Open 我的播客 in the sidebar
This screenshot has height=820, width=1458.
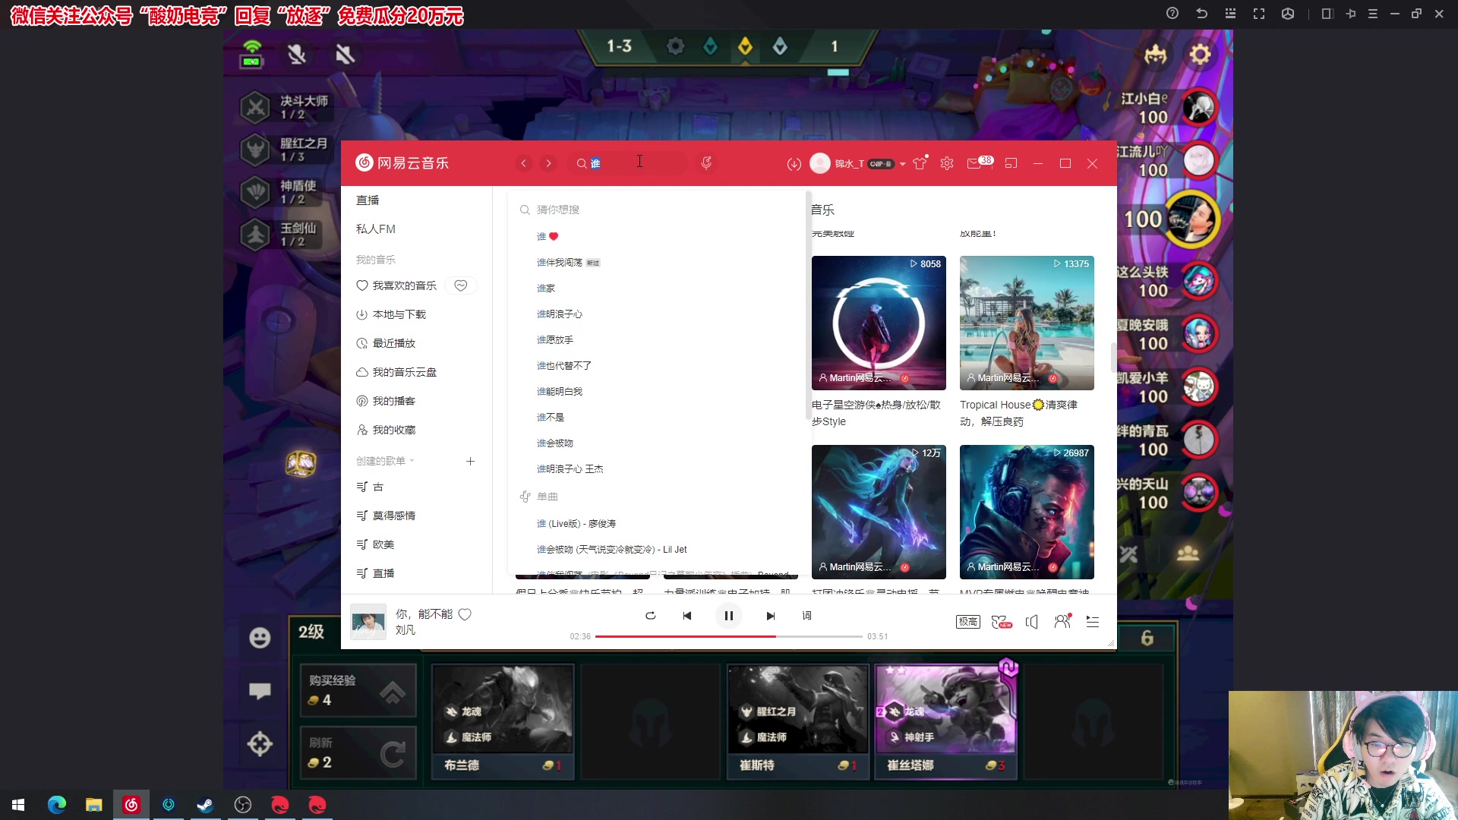click(386, 401)
